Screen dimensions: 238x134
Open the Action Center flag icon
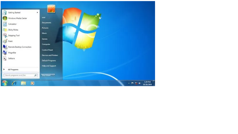132,83
